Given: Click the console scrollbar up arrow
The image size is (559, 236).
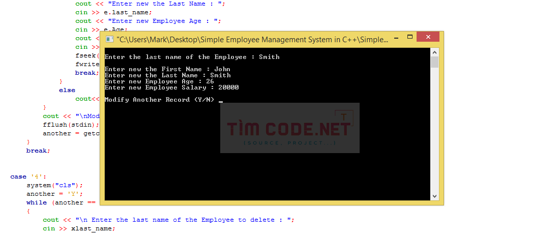Looking at the screenshot, I should coord(434,52).
